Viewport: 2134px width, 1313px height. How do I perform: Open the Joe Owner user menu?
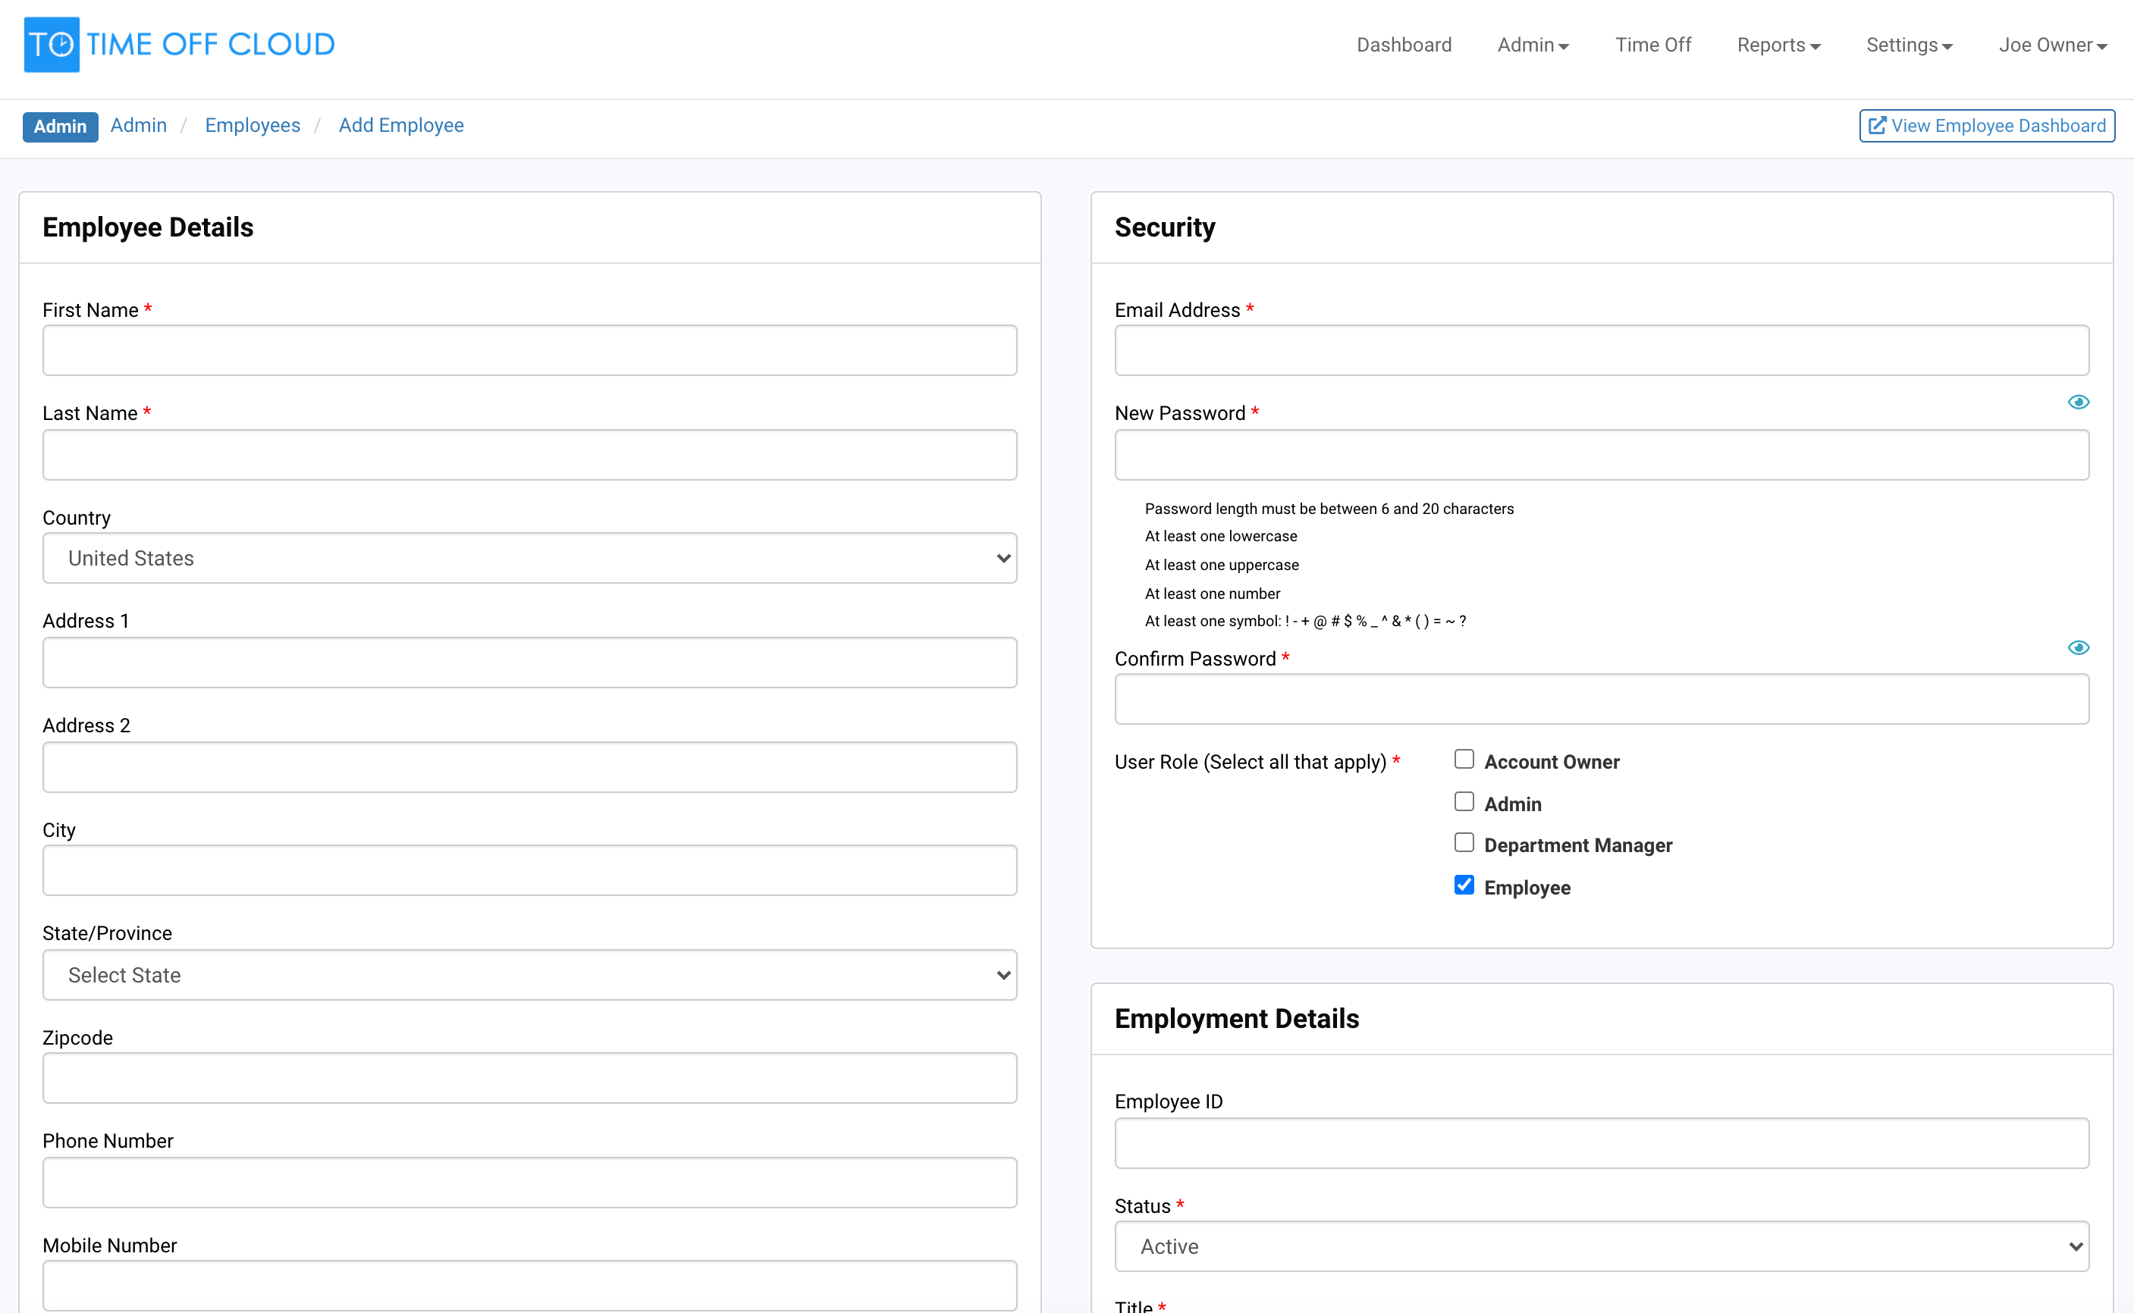(2053, 45)
